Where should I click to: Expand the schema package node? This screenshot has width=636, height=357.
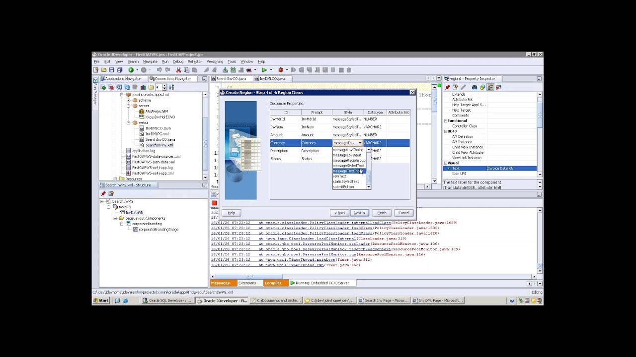(x=128, y=100)
